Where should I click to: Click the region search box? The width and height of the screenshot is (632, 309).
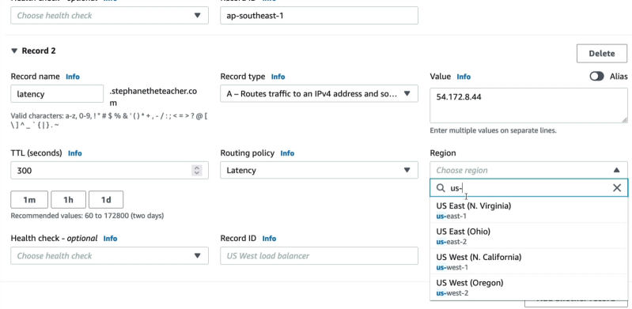pyautogui.click(x=528, y=188)
